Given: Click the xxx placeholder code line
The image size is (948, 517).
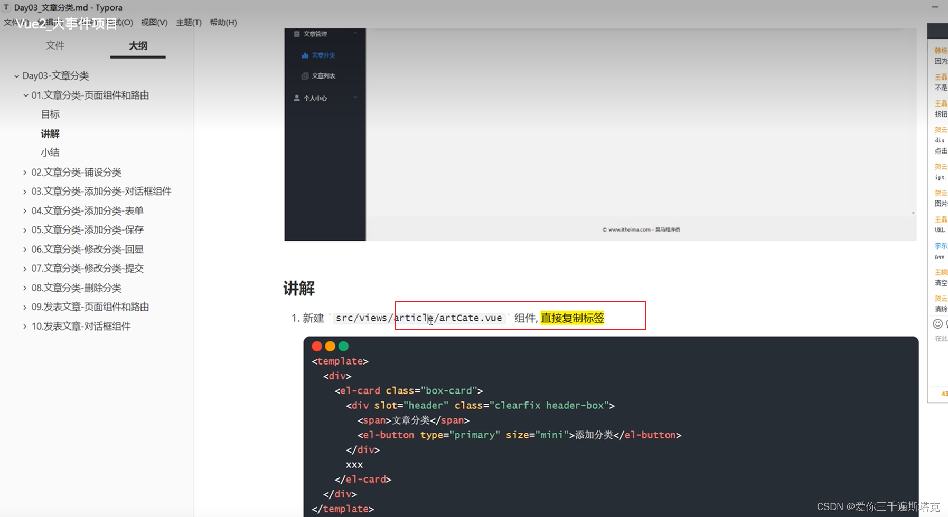Looking at the screenshot, I should (354, 465).
